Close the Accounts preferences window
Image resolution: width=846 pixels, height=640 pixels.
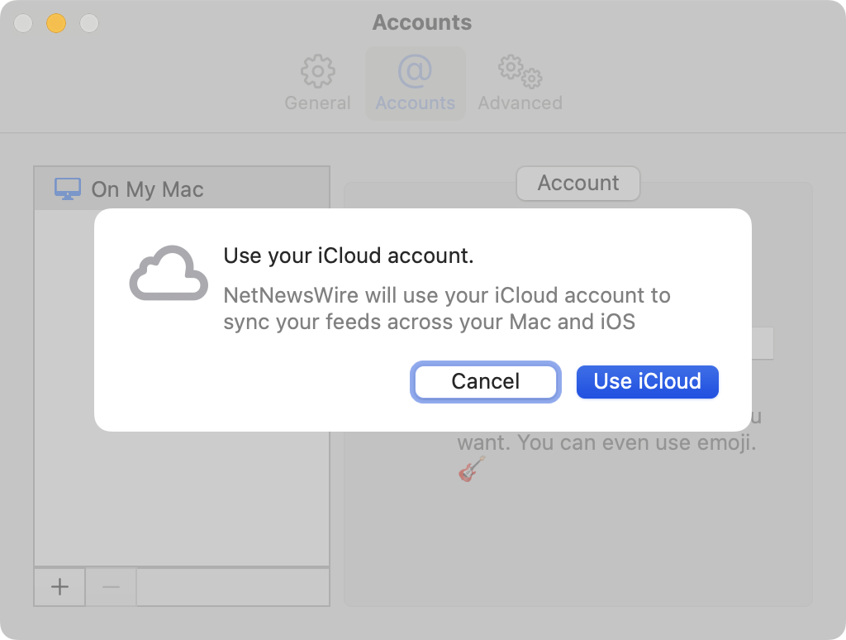click(23, 23)
